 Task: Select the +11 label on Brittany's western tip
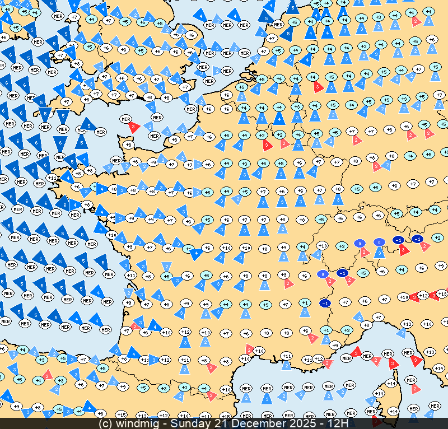(52, 178)
